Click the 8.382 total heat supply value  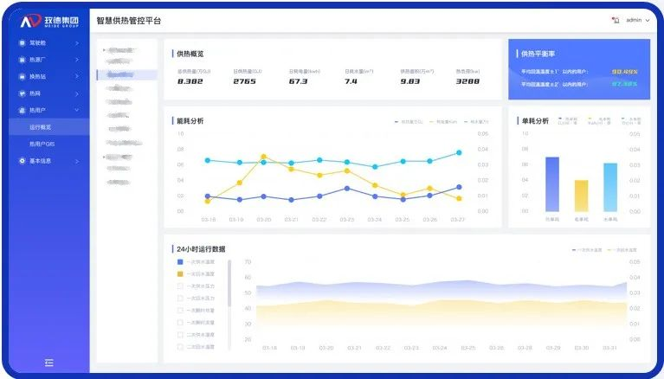tap(190, 81)
